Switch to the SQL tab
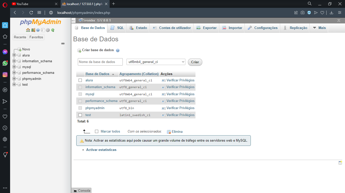345x193 pixels. (117, 28)
